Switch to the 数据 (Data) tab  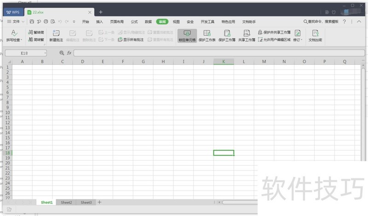click(x=148, y=22)
